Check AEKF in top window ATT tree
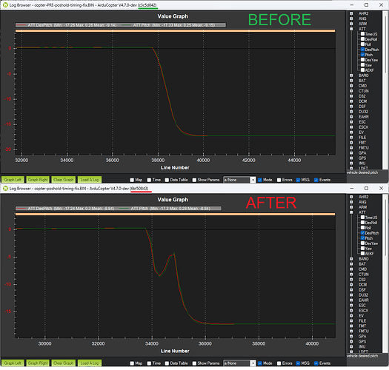The width and height of the screenshot is (389, 370). coord(362,70)
